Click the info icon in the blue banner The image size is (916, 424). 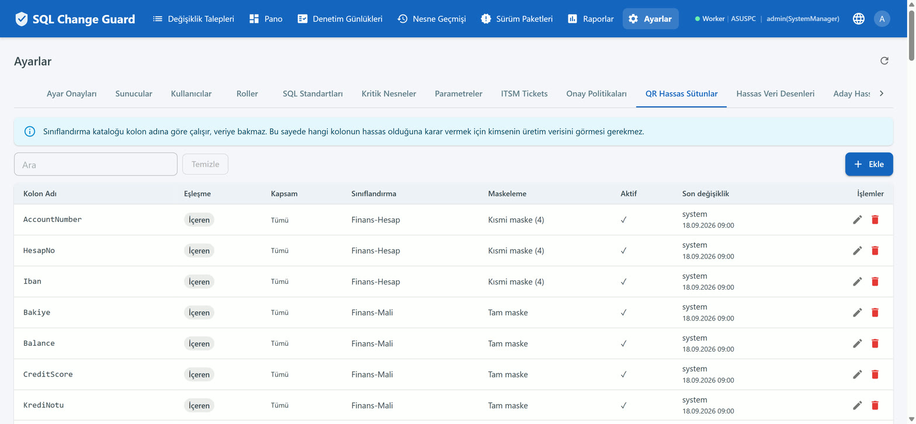tap(29, 131)
